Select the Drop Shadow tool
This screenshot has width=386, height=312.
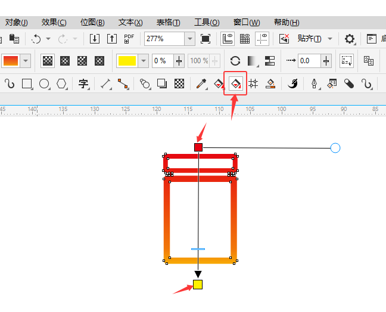162,84
